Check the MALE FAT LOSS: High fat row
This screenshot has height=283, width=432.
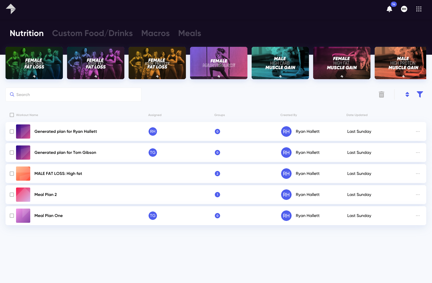[12, 174]
